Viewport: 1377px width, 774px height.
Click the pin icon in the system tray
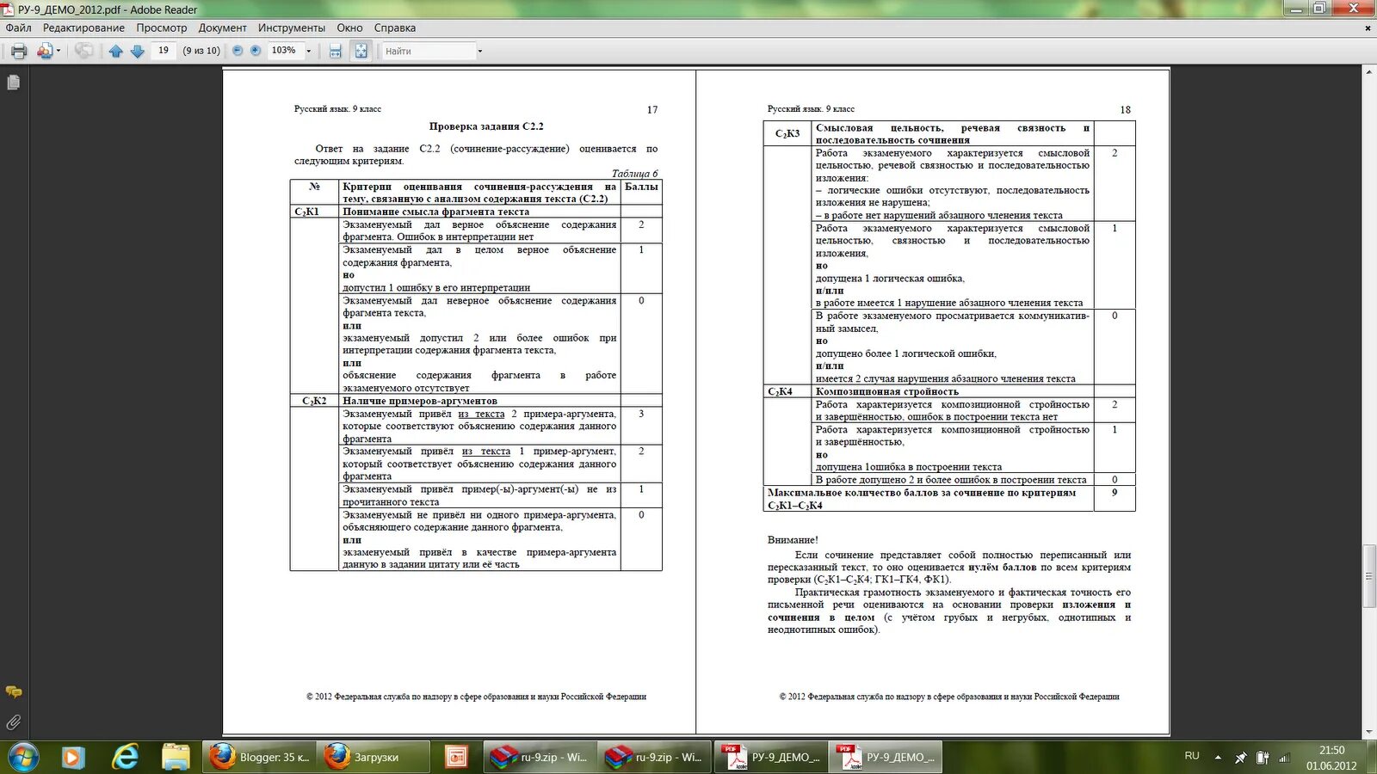click(1240, 758)
